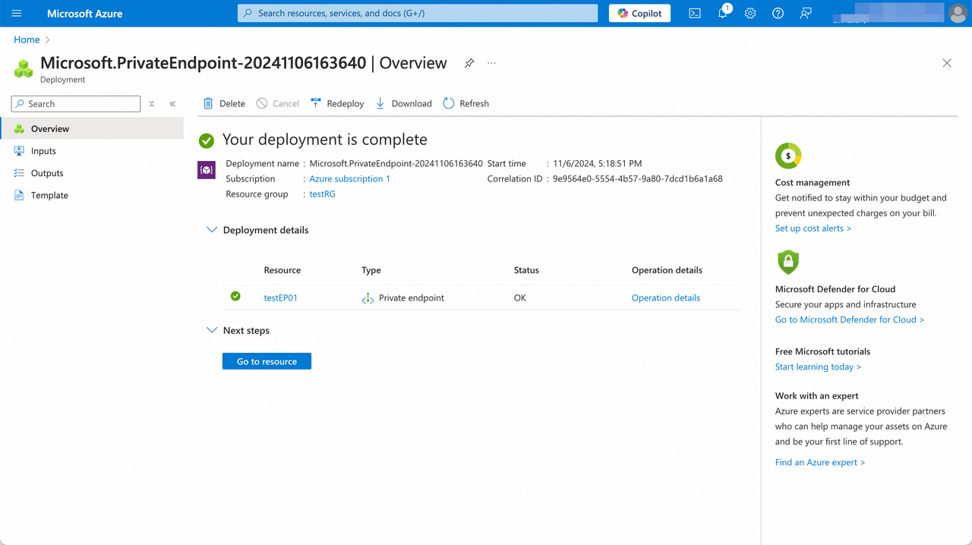
Task: Open the Cloud Shell terminal icon
Action: pyautogui.click(x=694, y=13)
